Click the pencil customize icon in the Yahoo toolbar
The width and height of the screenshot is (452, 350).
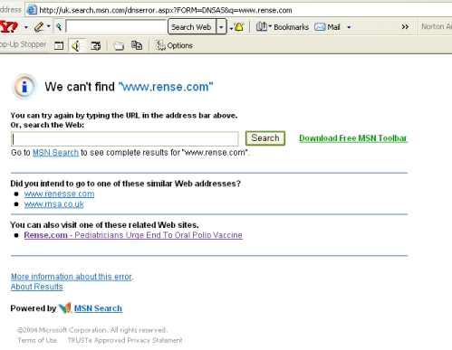point(39,27)
